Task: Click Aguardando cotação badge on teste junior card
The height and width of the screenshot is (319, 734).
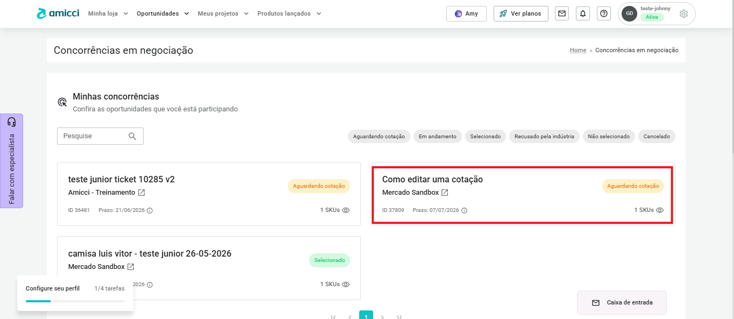Action: (x=319, y=186)
